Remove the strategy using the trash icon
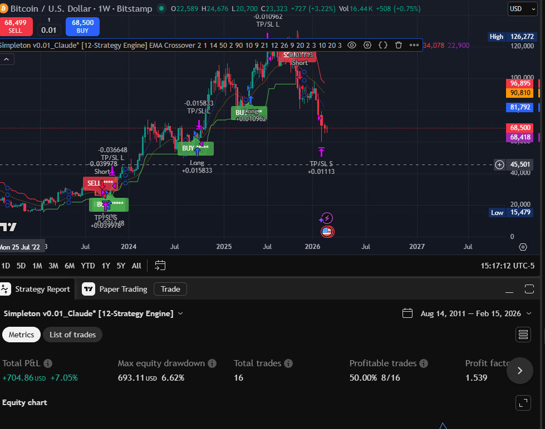The image size is (545, 429). coord(399,45)
